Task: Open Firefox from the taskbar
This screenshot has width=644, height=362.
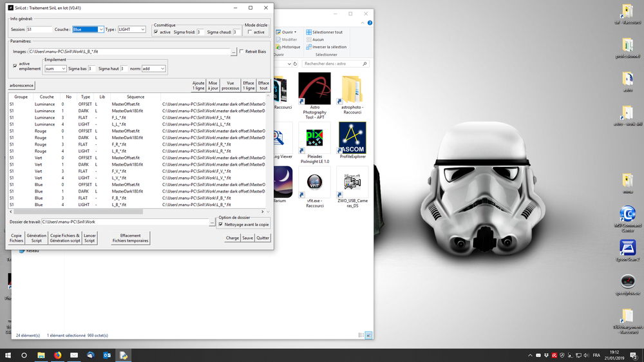Action: pos(57,355)
